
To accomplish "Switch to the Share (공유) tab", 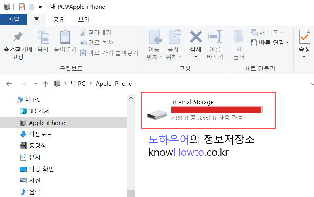I will click(x=58, y=20).
